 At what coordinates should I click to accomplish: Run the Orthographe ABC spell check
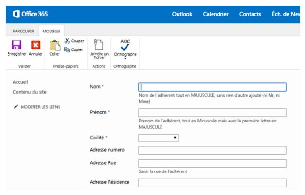click(125, 45)
